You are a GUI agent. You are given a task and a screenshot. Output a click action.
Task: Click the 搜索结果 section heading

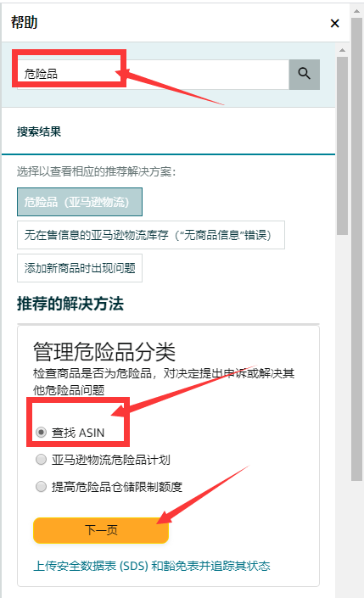pos(39,131)
